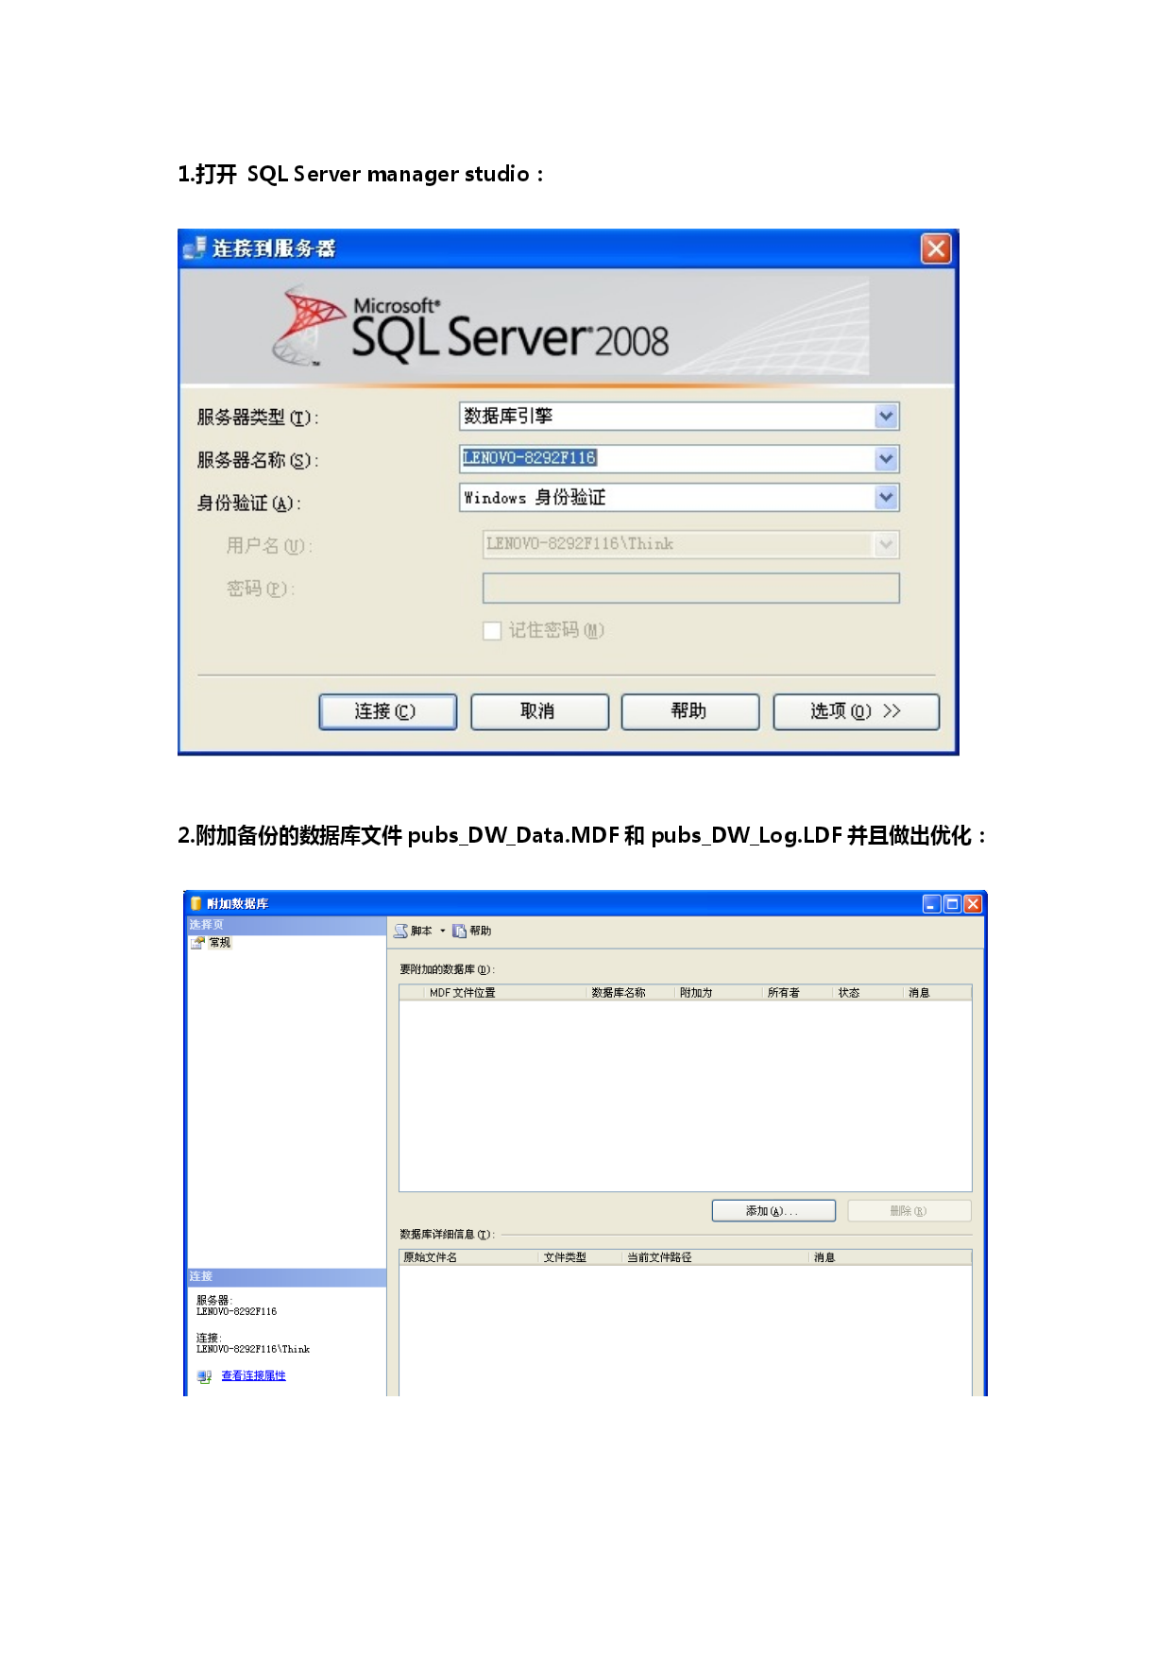The height and width of the screenshot is (1657, 1172).
Task: Click the Select a page (选择页) header
Action: 287,925
